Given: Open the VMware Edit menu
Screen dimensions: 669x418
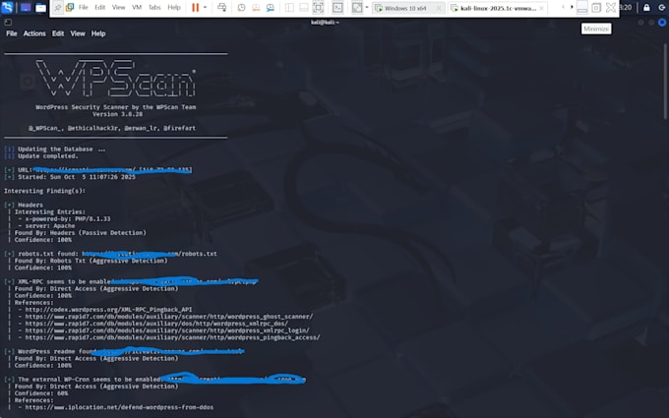Looking at the screenshot, I should point(99,7).
